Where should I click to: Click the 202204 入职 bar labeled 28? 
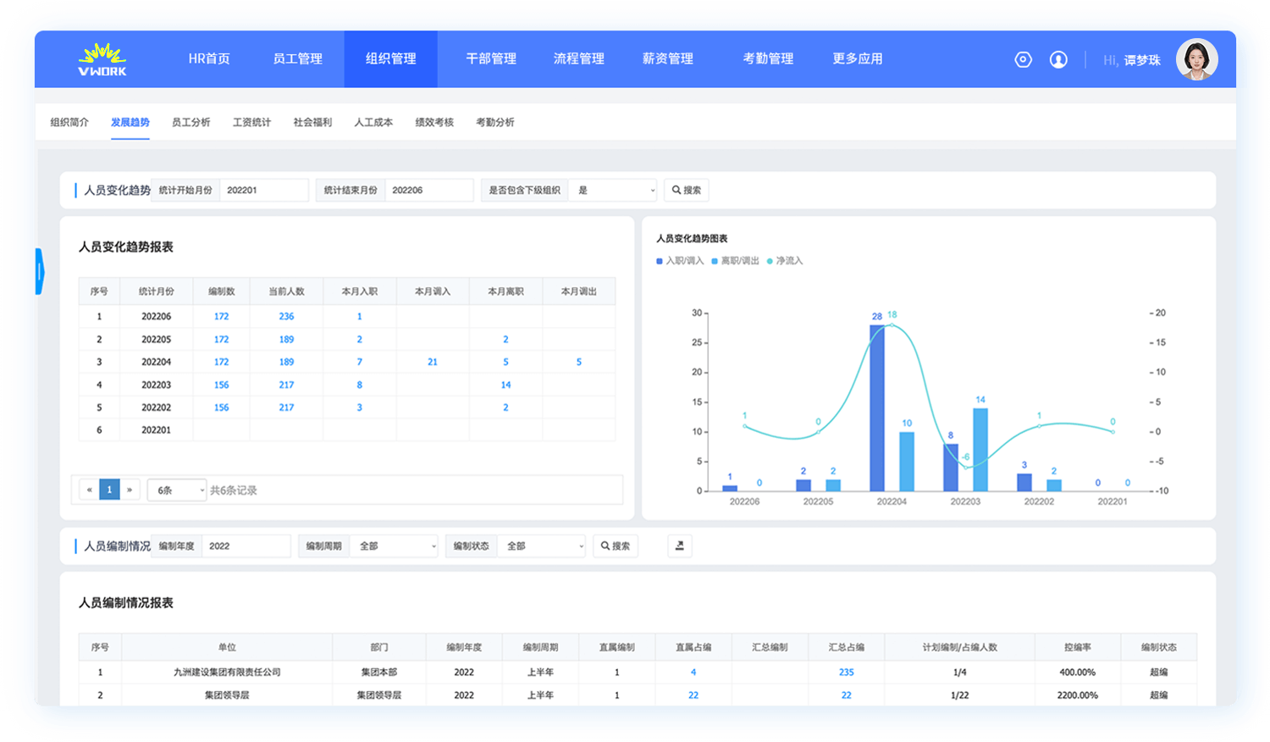(877, 408)
